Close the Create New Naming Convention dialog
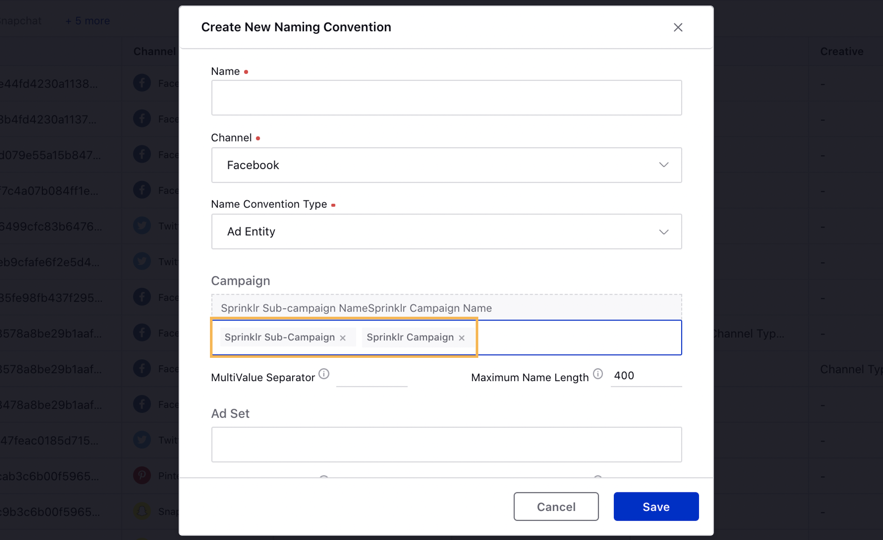Screen dimensions: 883x540 point(678,27)
